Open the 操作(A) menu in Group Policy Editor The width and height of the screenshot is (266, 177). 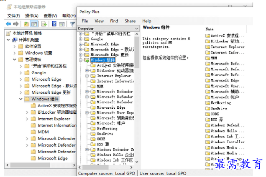click(x=32, y=16)
